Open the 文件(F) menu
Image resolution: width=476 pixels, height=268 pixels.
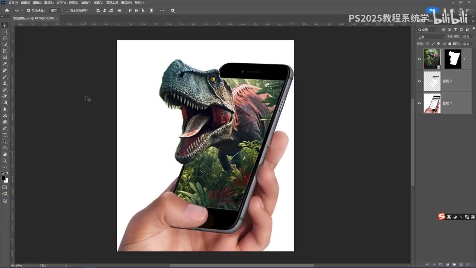click(13, 3)
